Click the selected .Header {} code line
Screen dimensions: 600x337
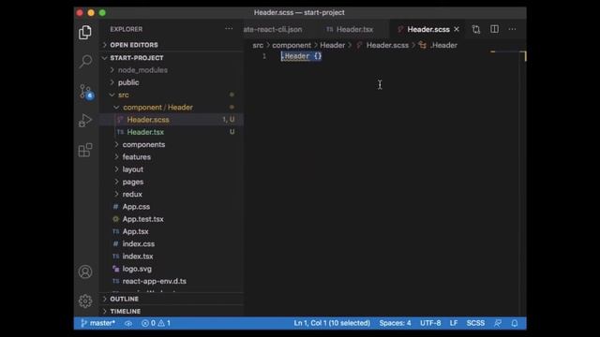[302, 56]
